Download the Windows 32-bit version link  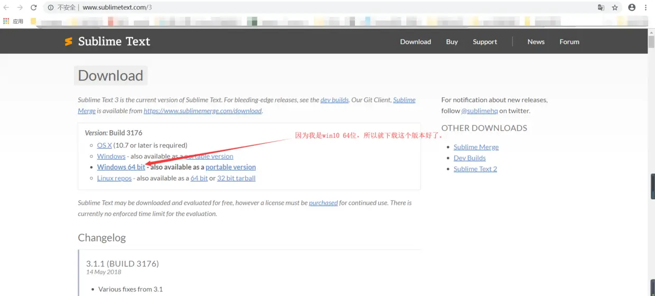(x=111, y=156)
